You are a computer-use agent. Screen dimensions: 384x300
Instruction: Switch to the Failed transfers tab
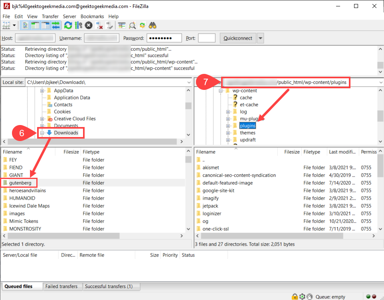[63, 286]
